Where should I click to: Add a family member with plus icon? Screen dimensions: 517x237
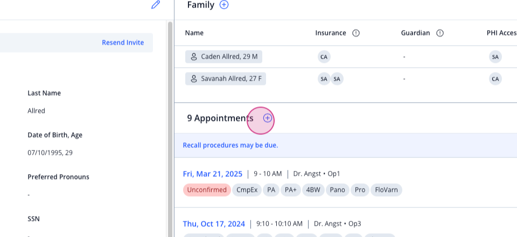click(224, 5)
